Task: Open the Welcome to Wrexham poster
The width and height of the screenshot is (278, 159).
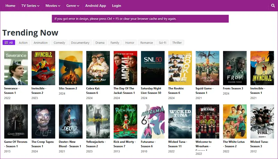Action: point(207,121)
